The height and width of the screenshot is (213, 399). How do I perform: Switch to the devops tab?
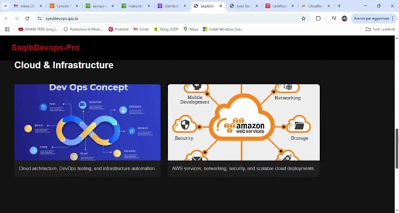point(100,6)
